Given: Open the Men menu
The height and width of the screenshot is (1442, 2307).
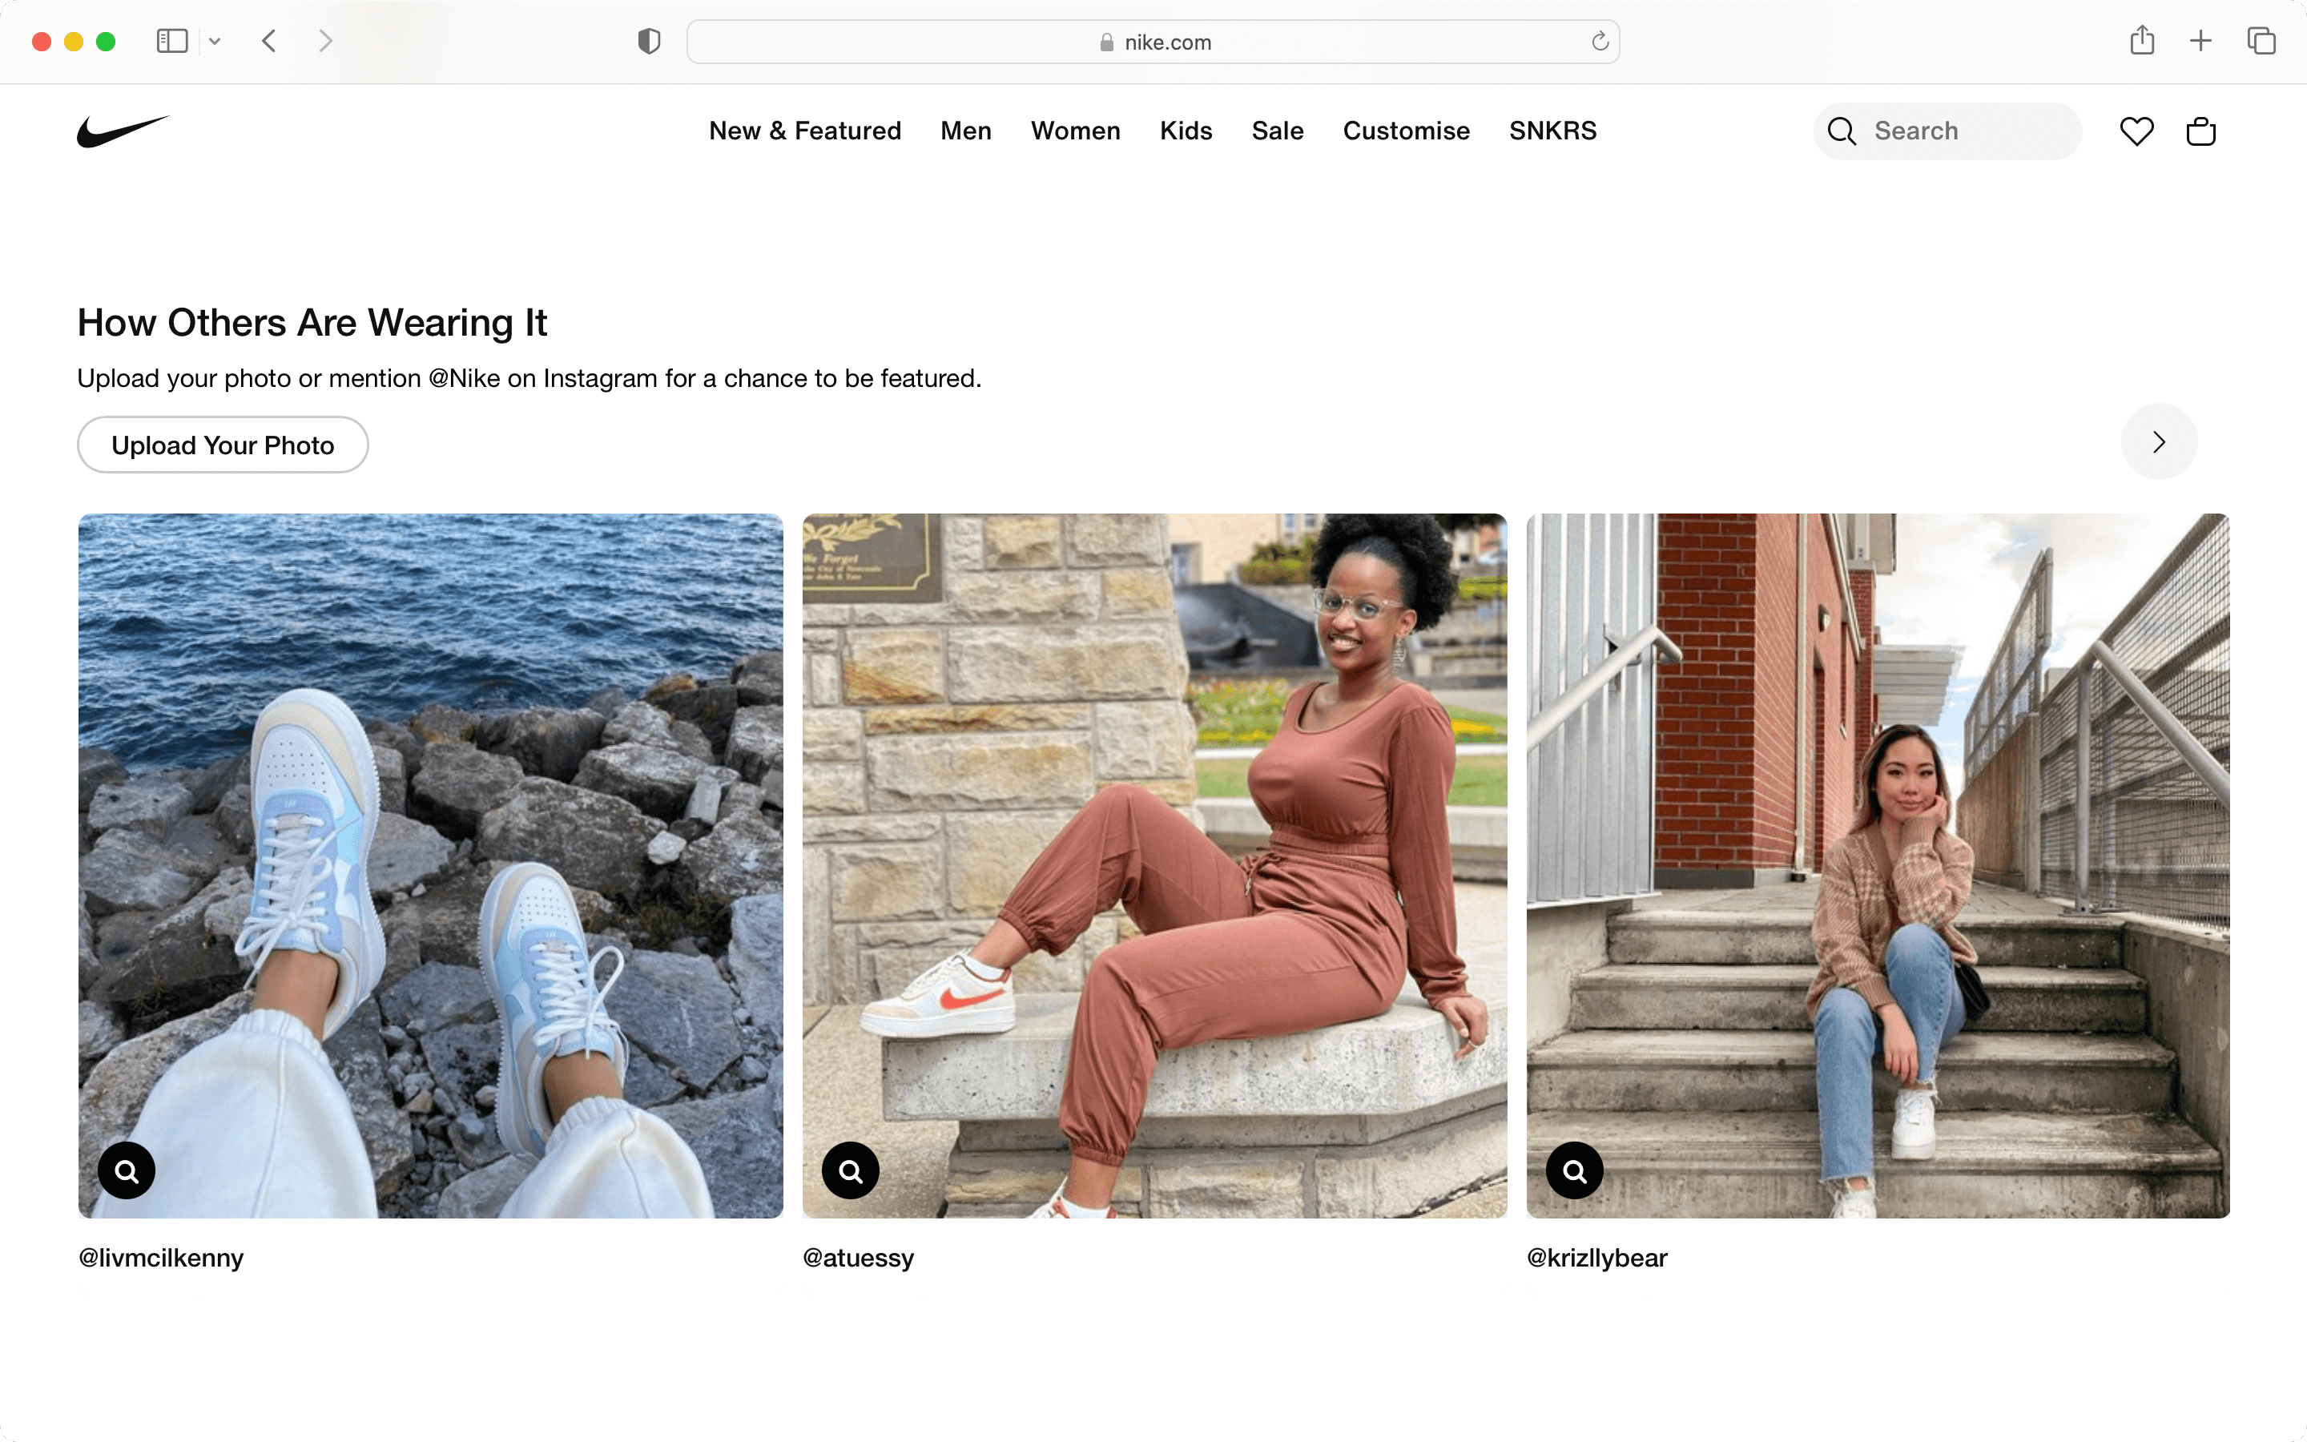Looking at the screenshot, I should coord(966,131).
